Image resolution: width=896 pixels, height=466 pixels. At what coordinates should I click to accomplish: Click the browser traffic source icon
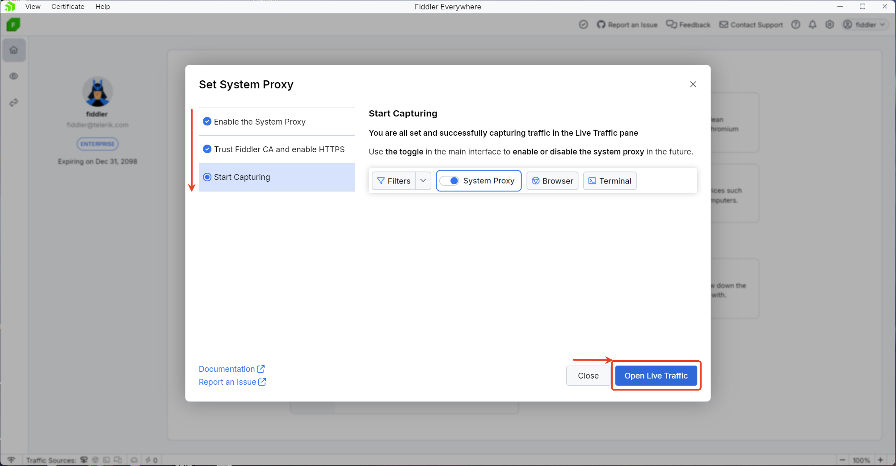[x=95, y=460]
